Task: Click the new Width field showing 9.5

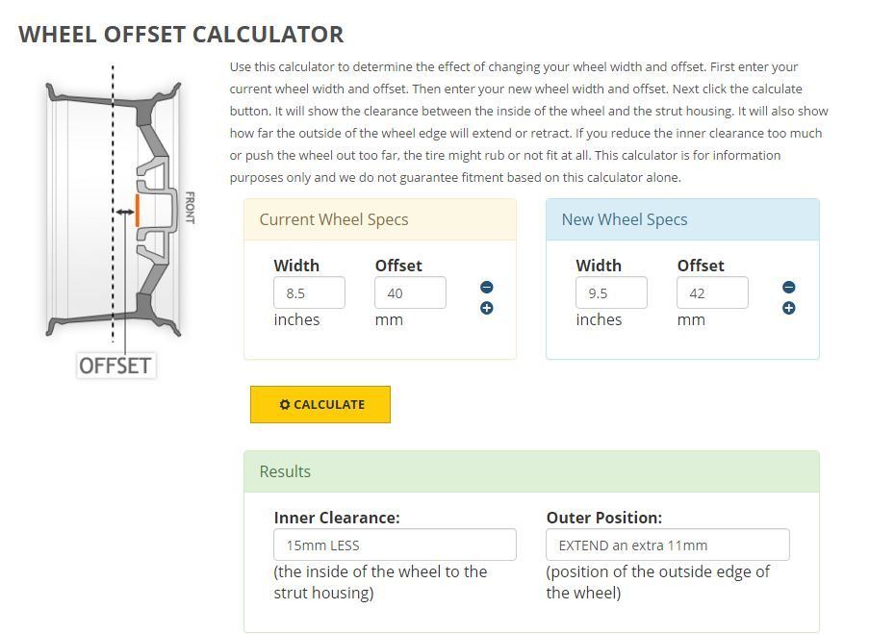Action: coord(610,292)
